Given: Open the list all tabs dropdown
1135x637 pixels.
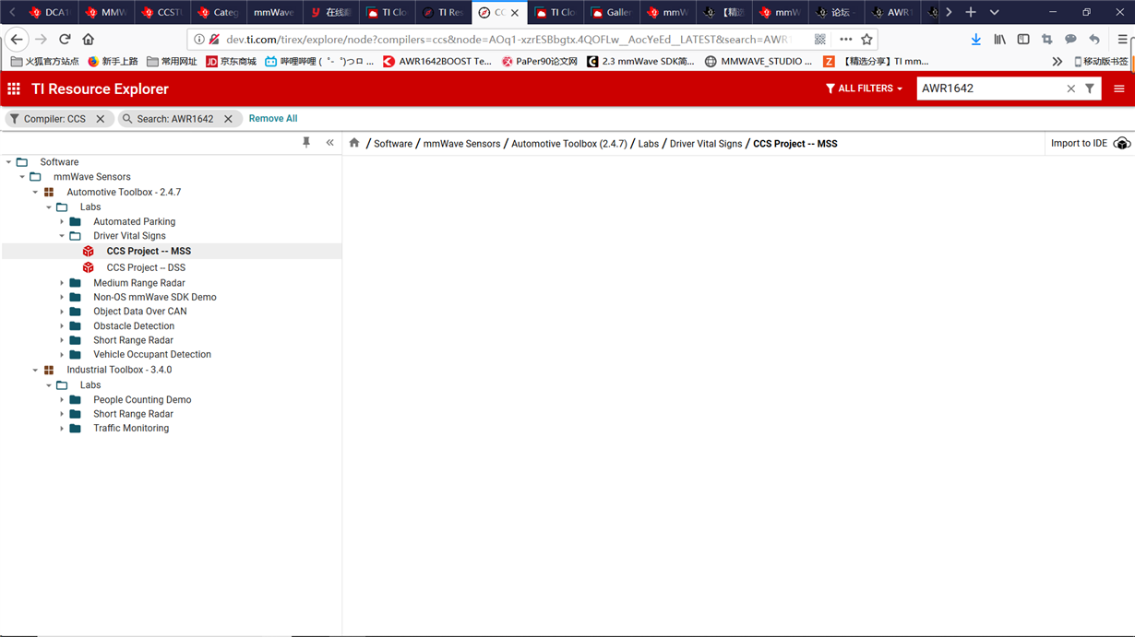Looking at the screenshot, I should click(994, 12).
